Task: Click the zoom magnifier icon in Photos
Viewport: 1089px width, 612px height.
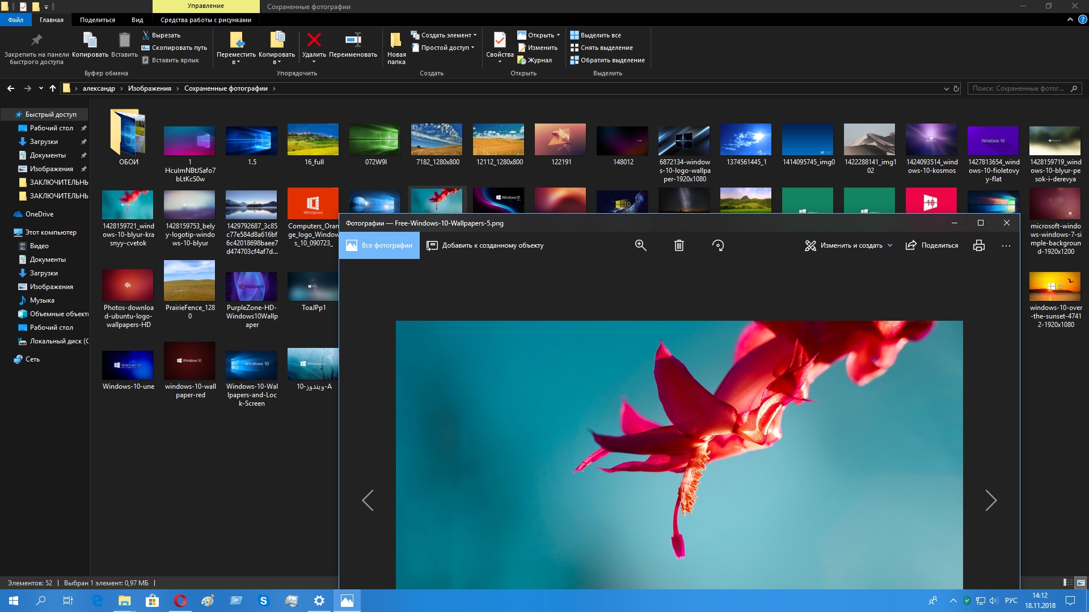Action: pyautogui.click(x=640, y=245)
